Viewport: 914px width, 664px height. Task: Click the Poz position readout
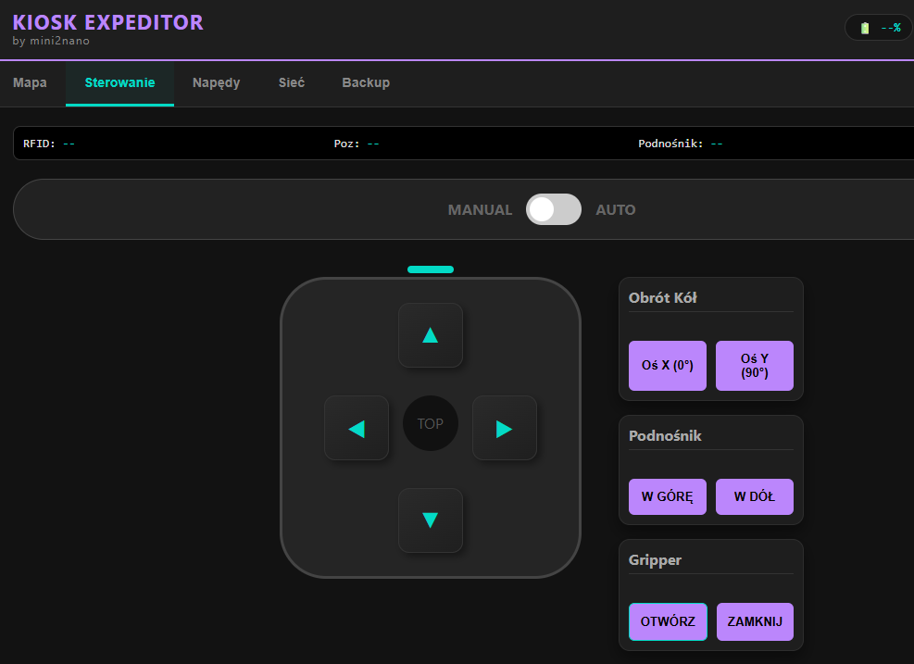coord(357,144)
